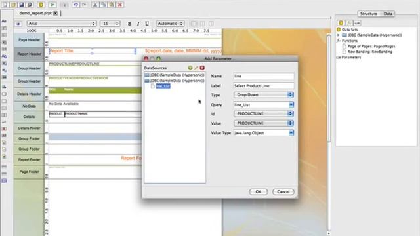Click the Label input field
Screen dimensions: 420x236
[264, 86]
